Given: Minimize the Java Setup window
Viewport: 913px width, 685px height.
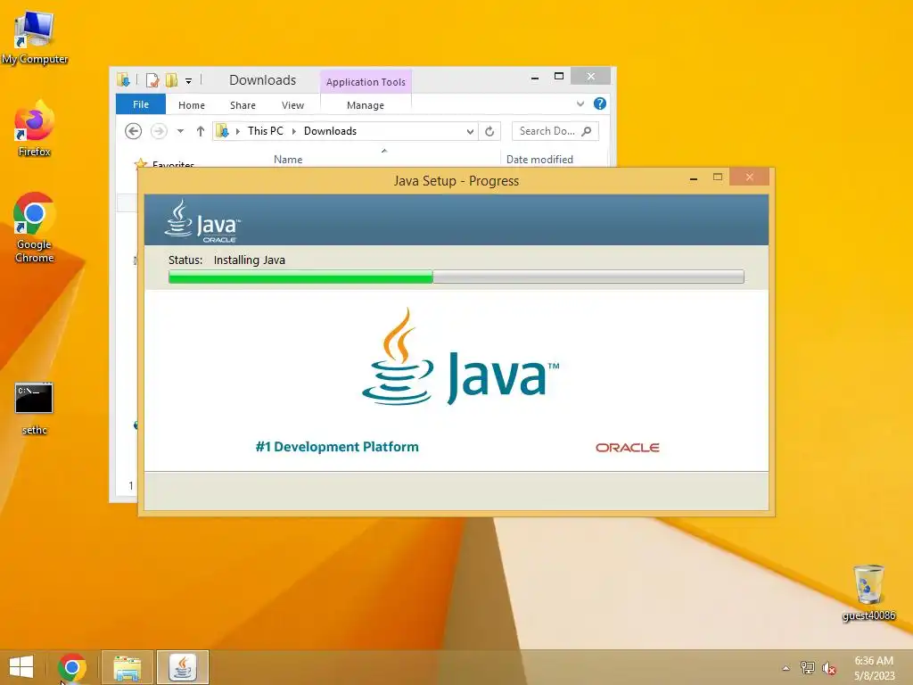Looking at the screenshot, I should [694, 177].
